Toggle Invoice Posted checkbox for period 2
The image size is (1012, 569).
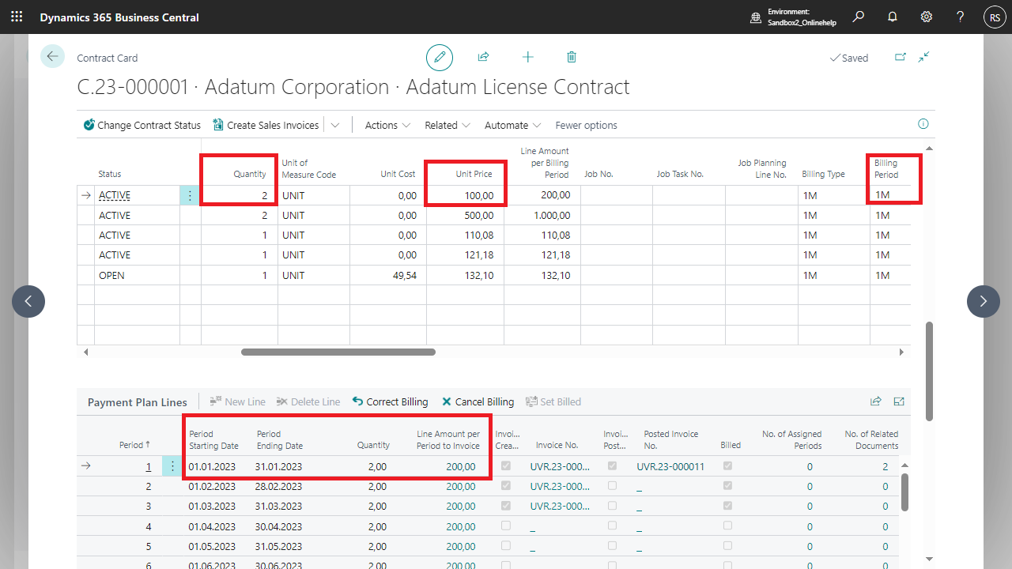[x=612, y=486]
